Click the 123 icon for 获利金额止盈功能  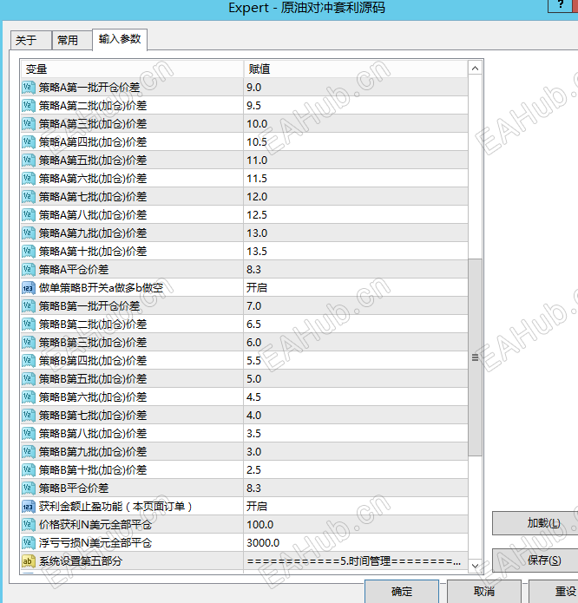point(29,507)
